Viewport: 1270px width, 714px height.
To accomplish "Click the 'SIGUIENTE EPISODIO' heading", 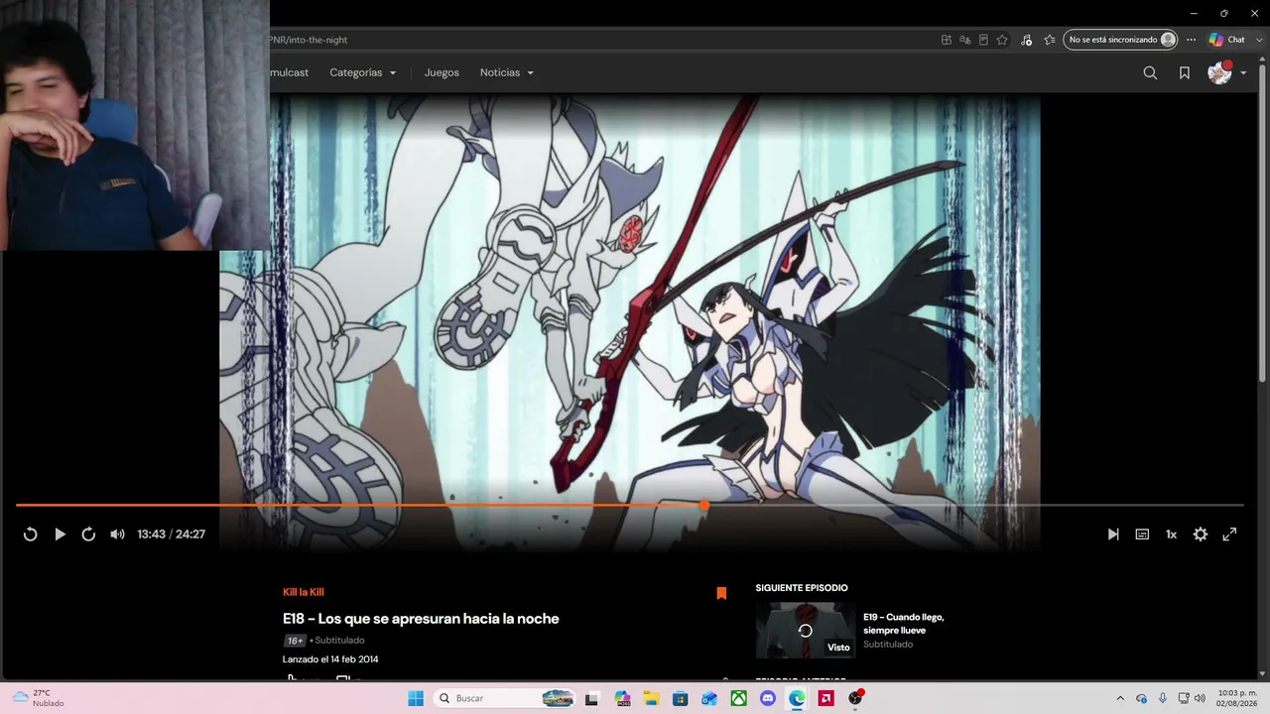I will pos(802,588).
